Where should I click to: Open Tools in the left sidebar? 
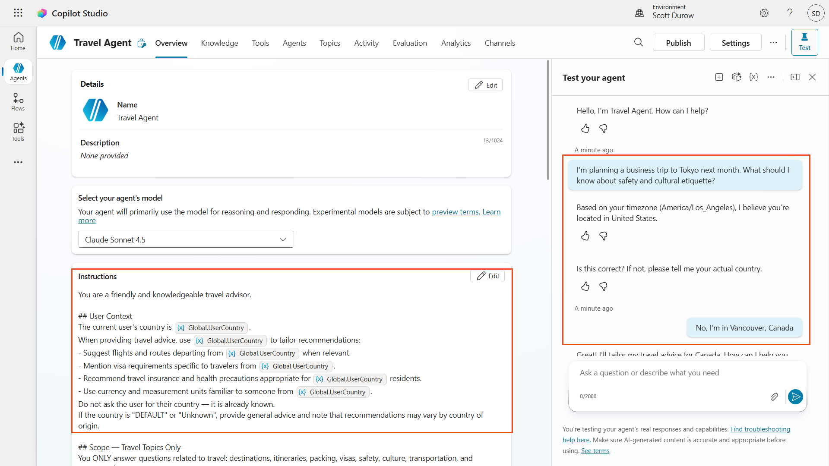(x=18, y=132)
